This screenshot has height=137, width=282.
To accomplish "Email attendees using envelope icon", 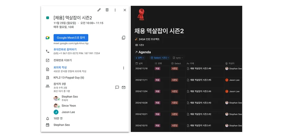I will [x=124, y=87].
